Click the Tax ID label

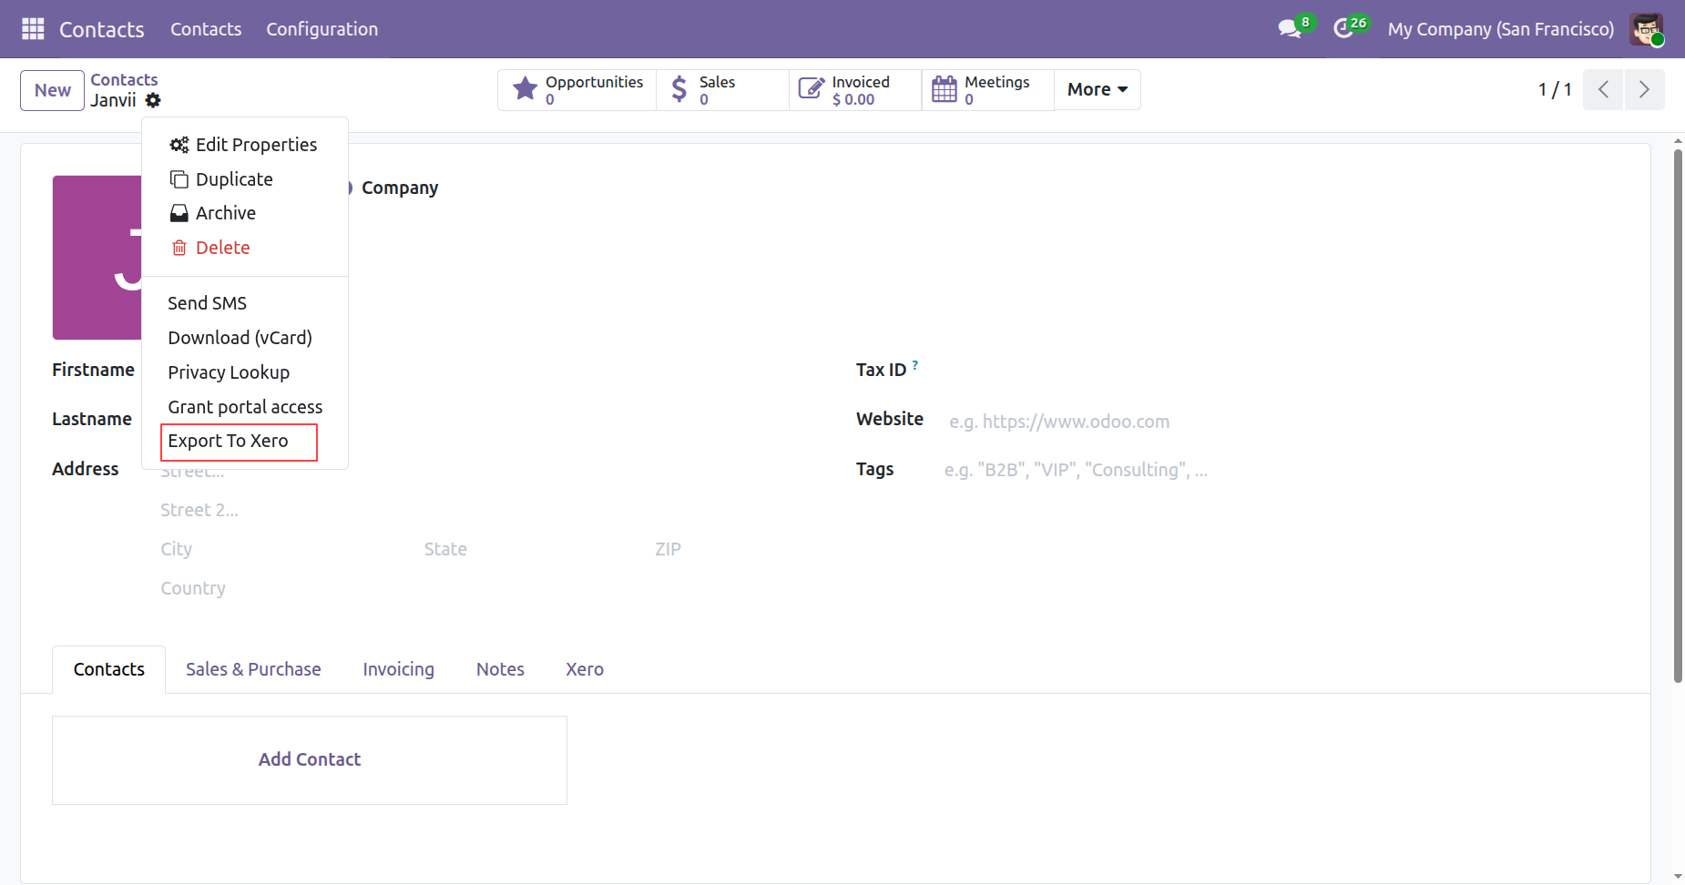coord(881,370)
